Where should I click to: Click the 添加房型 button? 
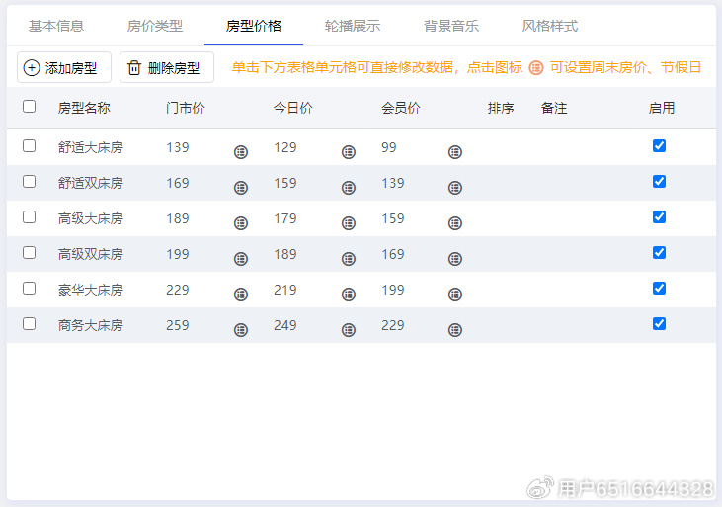click(64, 67)
